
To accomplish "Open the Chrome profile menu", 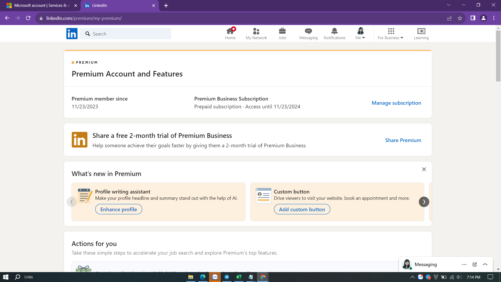I will 484,18.
